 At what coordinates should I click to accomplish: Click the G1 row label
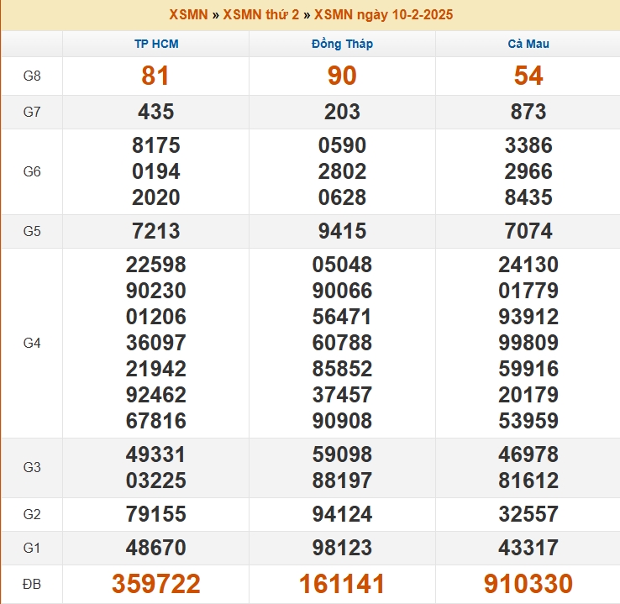[x=32, y=548]
